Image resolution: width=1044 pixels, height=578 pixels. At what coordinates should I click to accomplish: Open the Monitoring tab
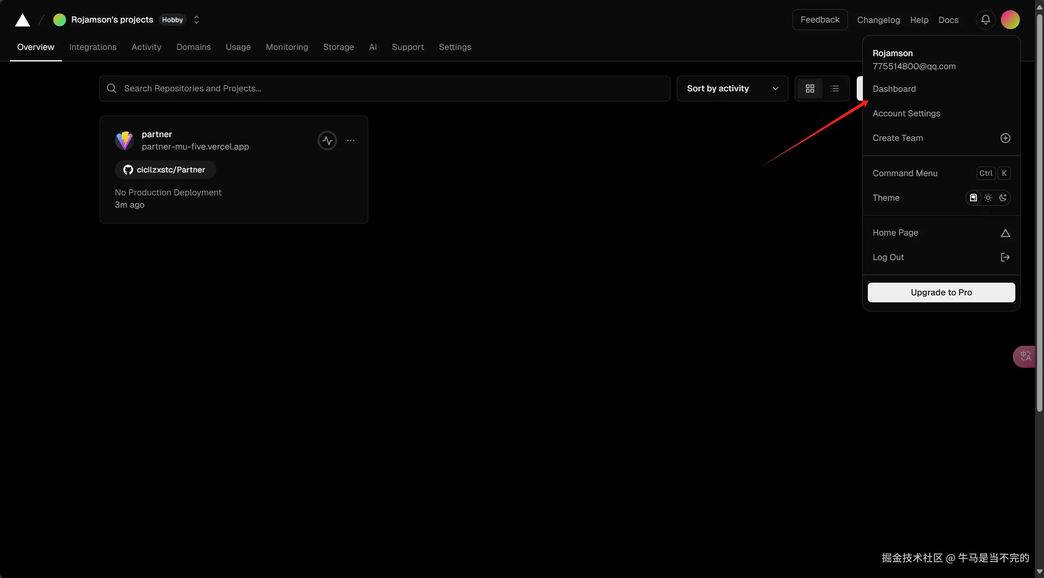click(287, 47)
